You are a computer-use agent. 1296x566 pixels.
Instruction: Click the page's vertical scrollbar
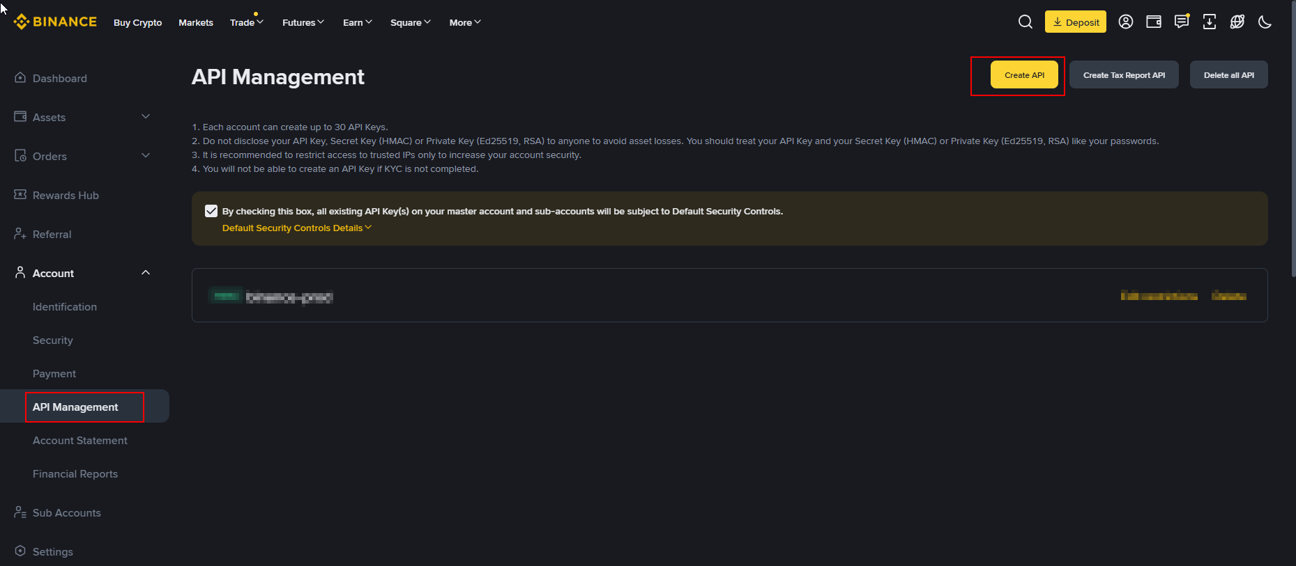pyautogui.click(x=1293, y=139)
